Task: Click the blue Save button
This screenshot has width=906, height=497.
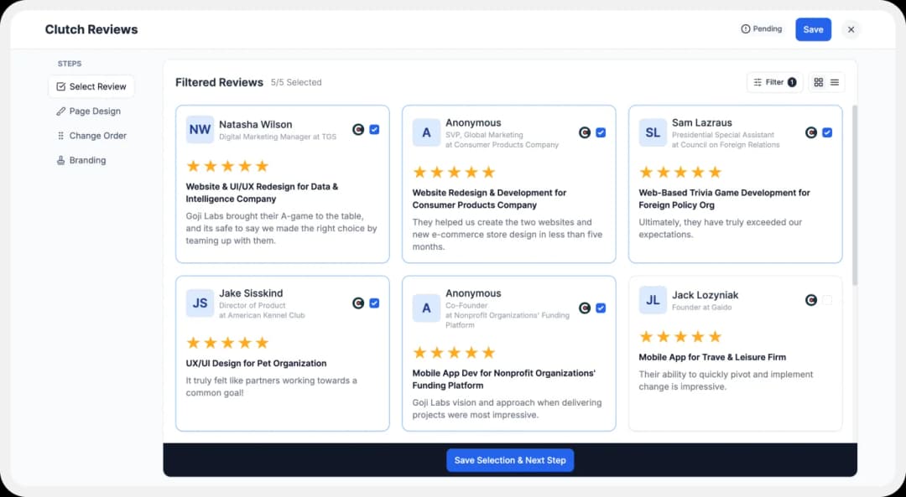Action: (813, 29)
